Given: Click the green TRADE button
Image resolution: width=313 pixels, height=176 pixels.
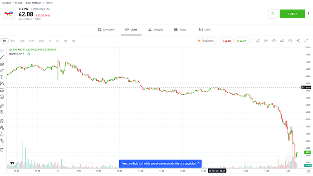Looking at the screenshot, I should pos(293,14).
